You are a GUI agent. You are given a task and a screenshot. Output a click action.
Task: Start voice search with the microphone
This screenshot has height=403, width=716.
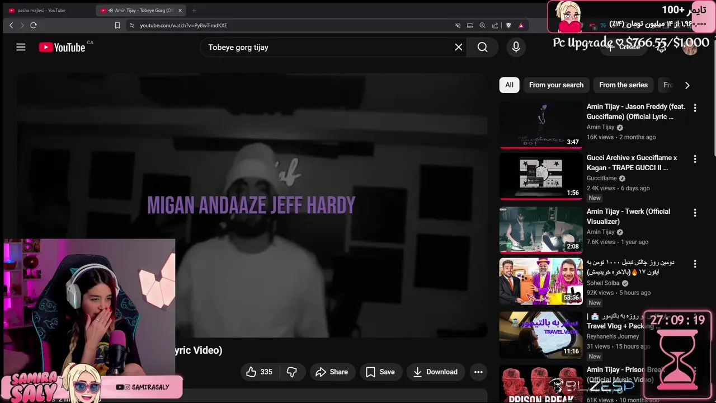click(x=516, y=47)
